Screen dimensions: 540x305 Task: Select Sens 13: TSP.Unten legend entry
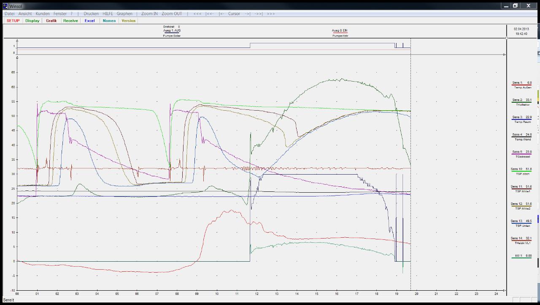521,223
